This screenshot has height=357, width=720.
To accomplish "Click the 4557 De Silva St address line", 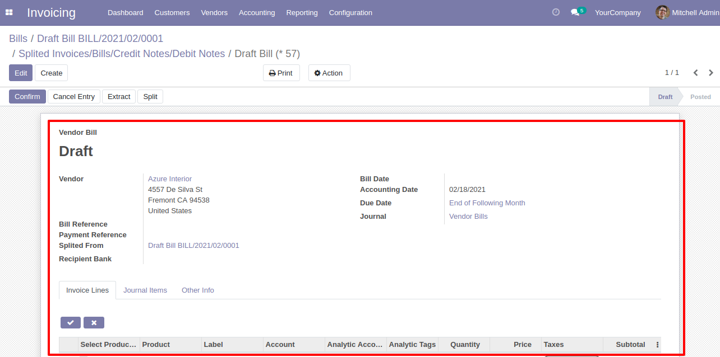I will 175,190.
